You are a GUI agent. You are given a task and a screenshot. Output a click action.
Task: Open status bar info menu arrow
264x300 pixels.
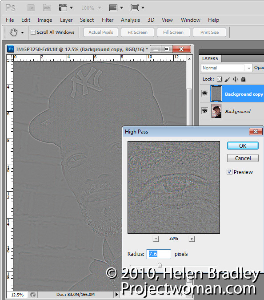click(x=116, y=294)
